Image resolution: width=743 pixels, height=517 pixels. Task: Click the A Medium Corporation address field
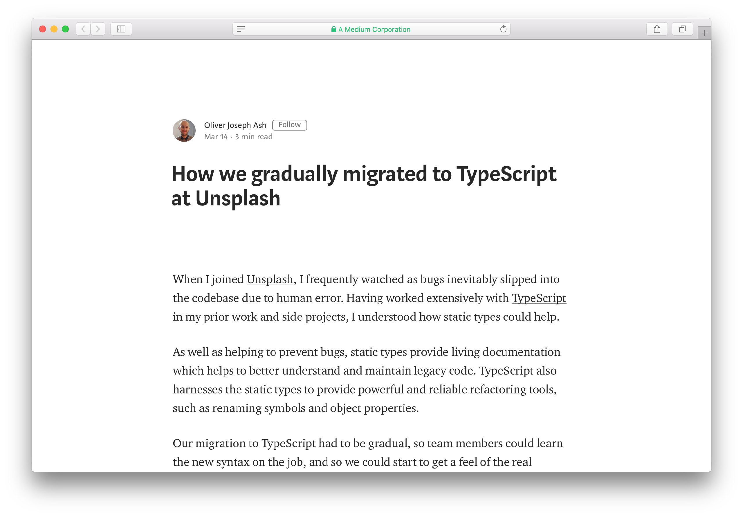click(x=371, y=29)
